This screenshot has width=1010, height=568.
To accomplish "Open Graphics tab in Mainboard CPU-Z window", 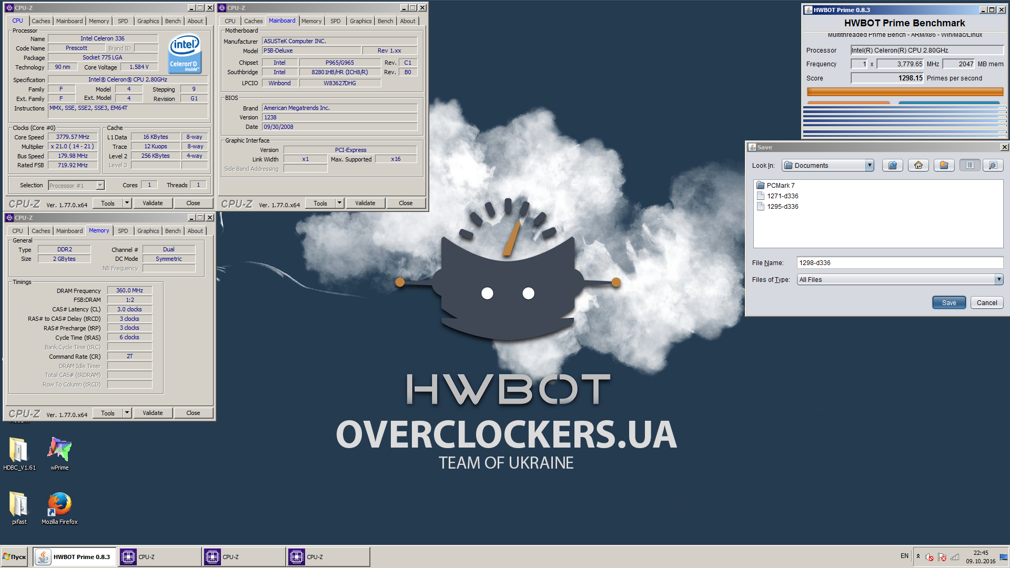I will [x=360, y=21].
